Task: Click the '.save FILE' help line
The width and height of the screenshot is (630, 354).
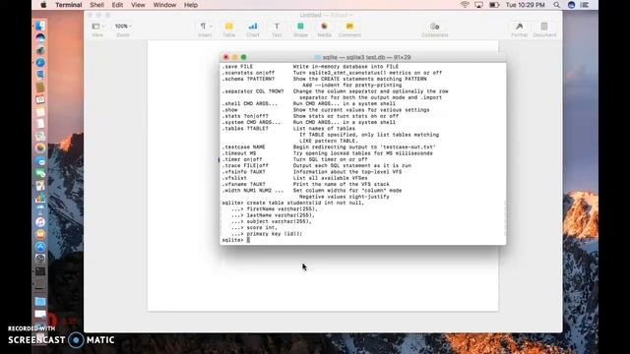Action: coord(310,67)
